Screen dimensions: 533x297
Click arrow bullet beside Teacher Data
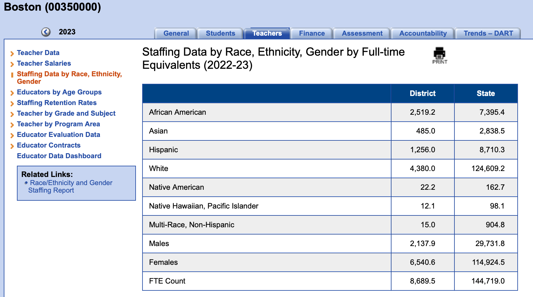tap(12, 53)
